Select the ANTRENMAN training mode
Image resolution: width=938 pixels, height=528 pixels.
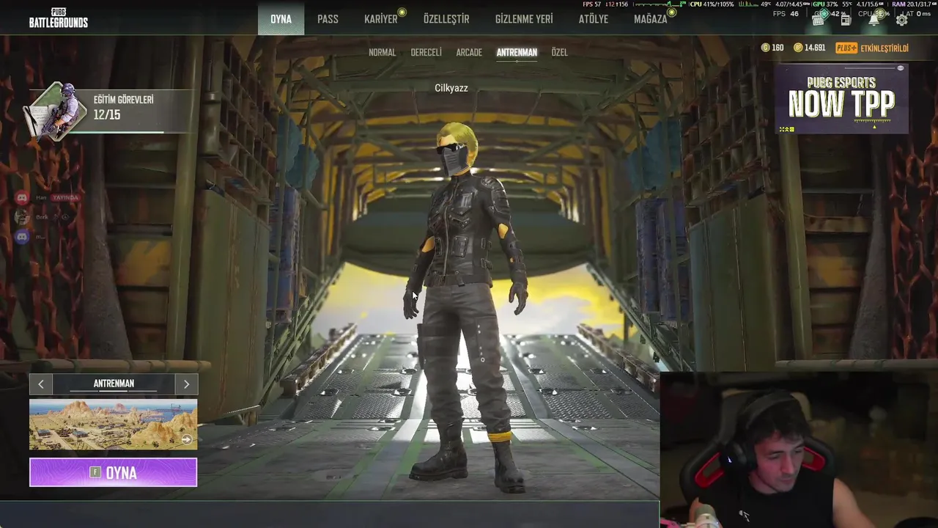pyautogui.click(x=517, y=52)
